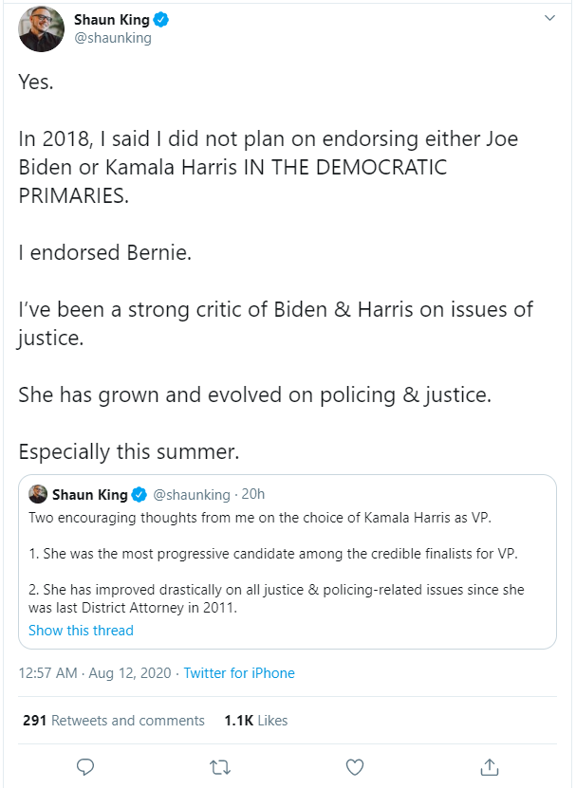The height and width of the screenshot is (788, 576).
Task: View the 1.1K Likes list
Action: pyautogui.click(x=255, y=721)
